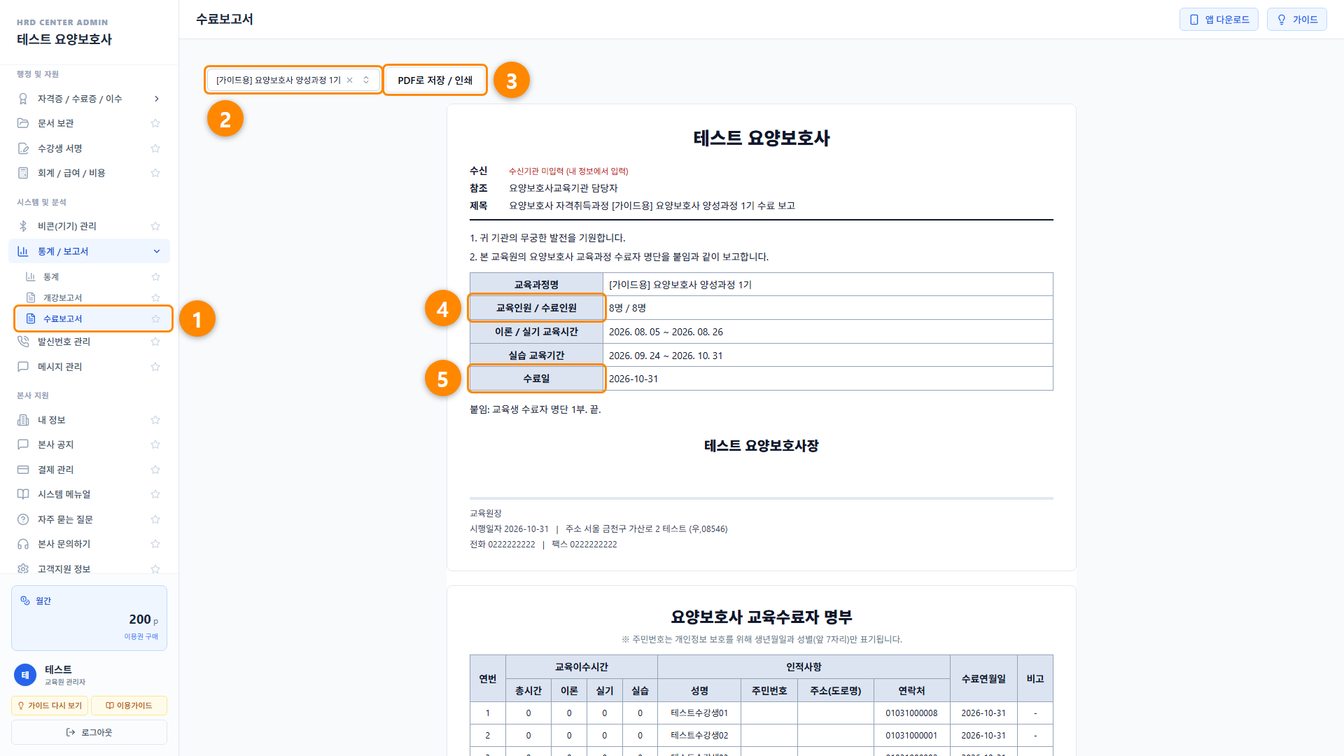This screenshot has width=1344, height=756.
Task: Toggle star for 내 정보
Action: tap(155, 420)
